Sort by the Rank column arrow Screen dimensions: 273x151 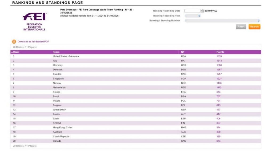tap(12, 52)
